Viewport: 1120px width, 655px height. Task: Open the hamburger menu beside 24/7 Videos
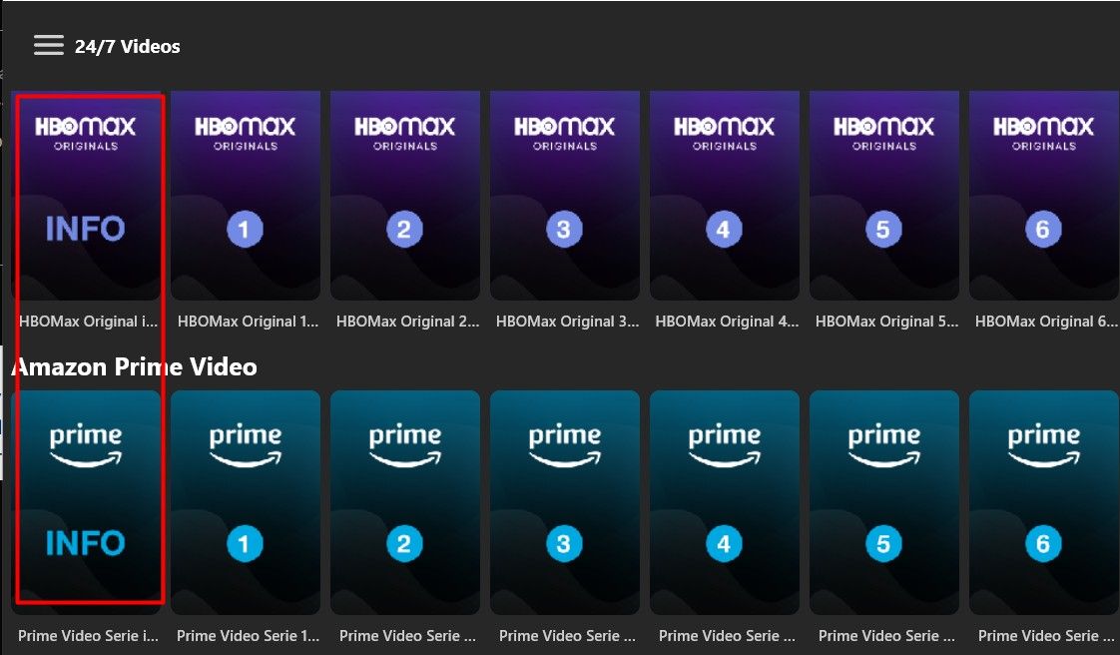49,46
